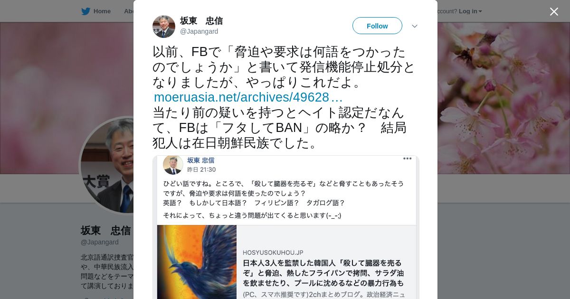Click the 坂東 忠信 display name in tweet
The image size is (570, 299).
pos(201,21)
